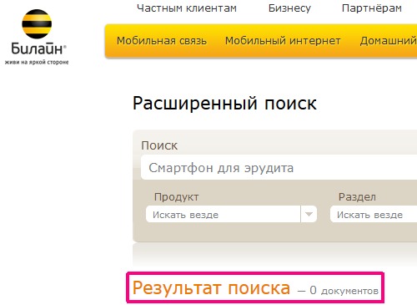Screen dimensions: 417x305
Task: Click the 0 документов result count
Action: [x=344, y=291]
